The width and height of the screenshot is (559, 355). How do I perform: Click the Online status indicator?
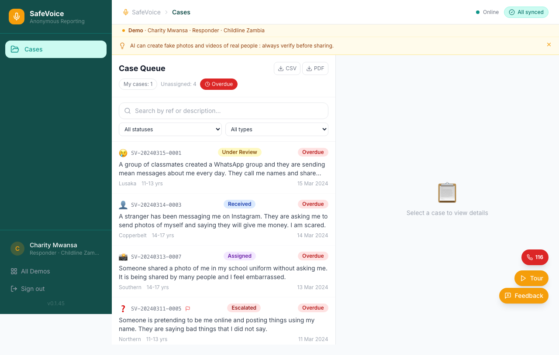click(x=487, y=12)
